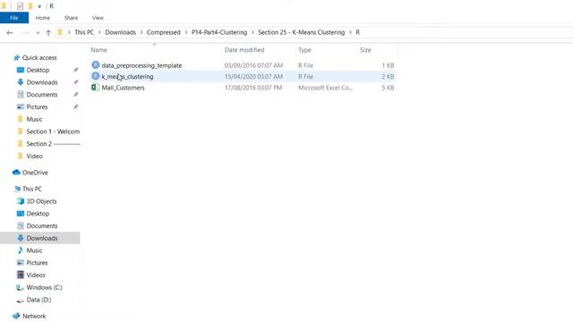Switch to the Home ribbon tab
The height and width of the screenshot is (322, 573).
click(x=43, y=18)
